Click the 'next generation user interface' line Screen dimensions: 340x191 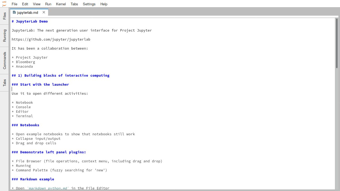[82, 30]
